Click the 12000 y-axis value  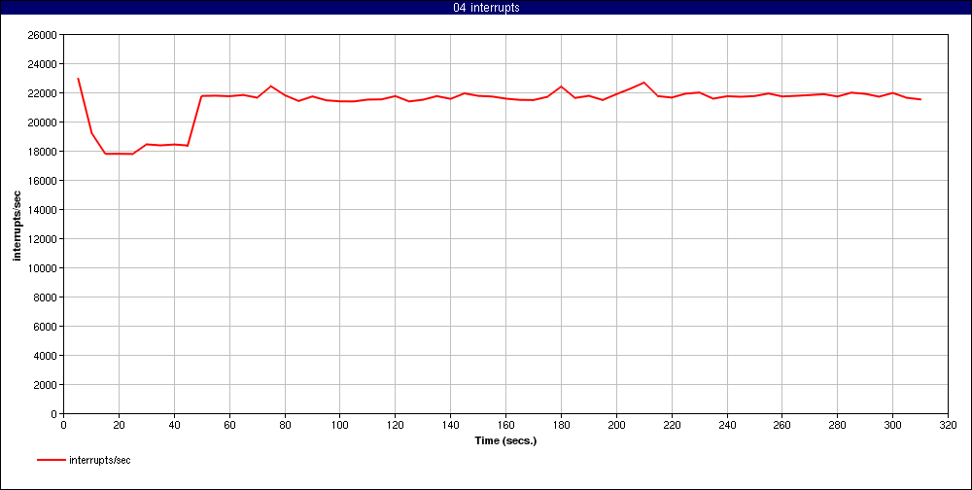[x=44, y=239]
